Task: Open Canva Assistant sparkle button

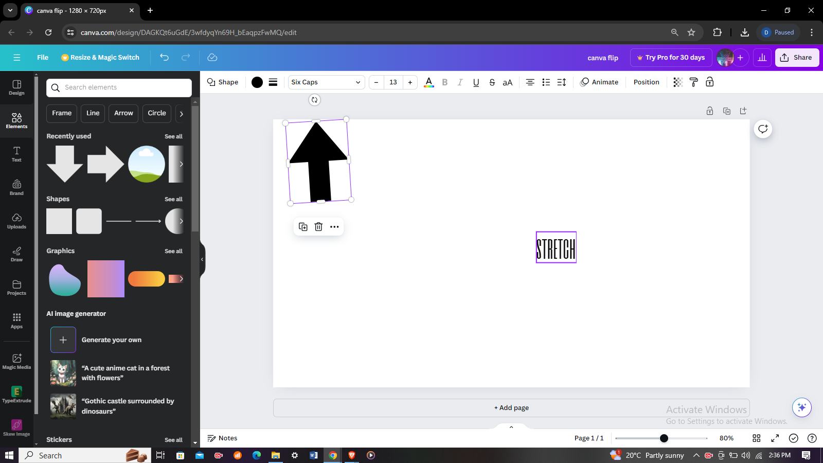Action: click(802, 407)
